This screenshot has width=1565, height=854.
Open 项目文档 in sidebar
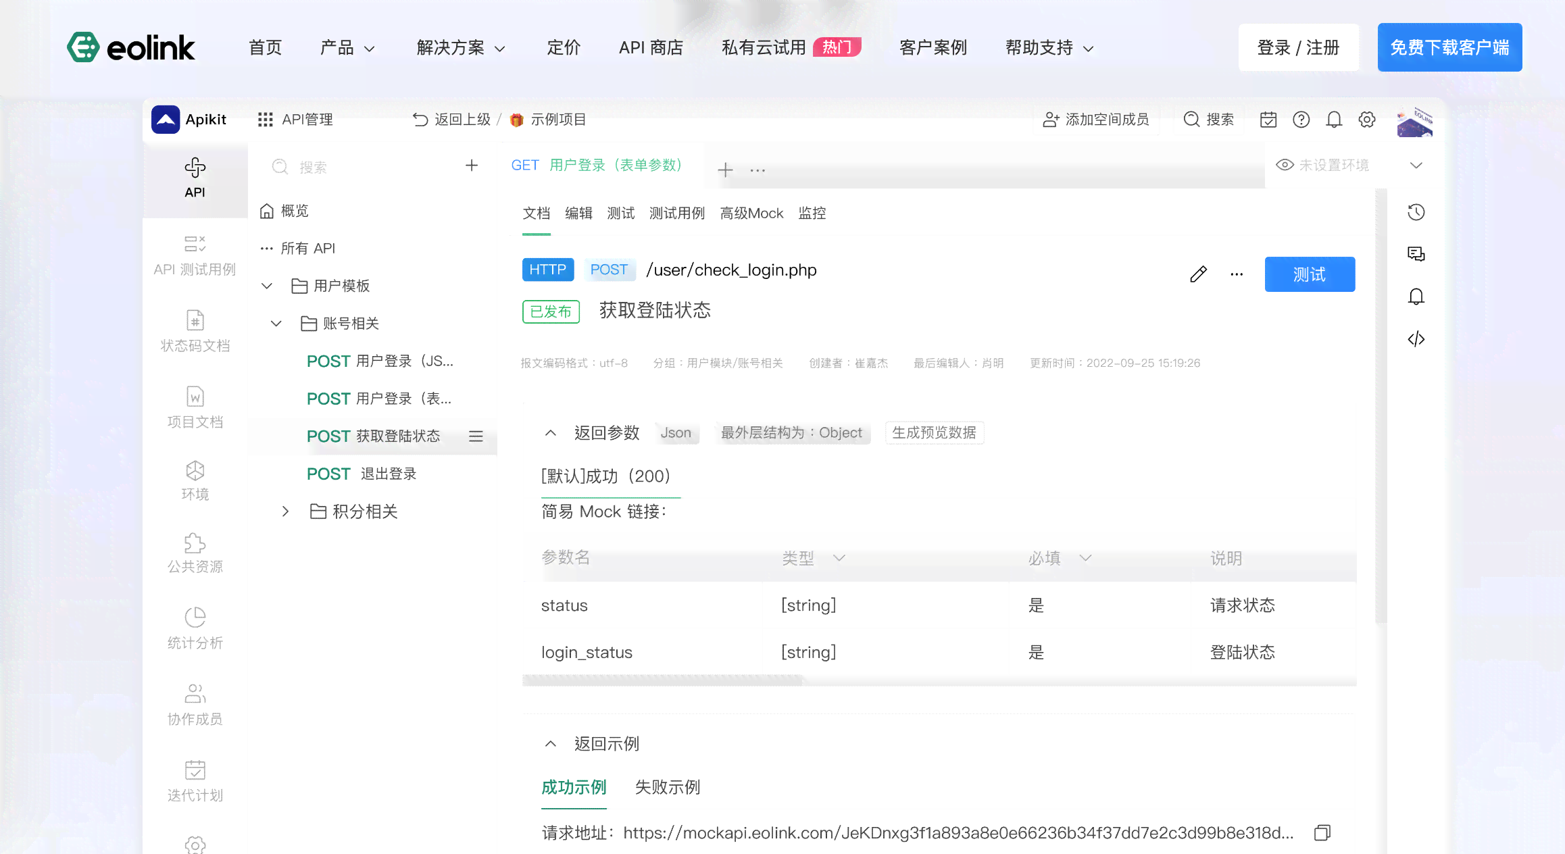click(x=195, y=407)
